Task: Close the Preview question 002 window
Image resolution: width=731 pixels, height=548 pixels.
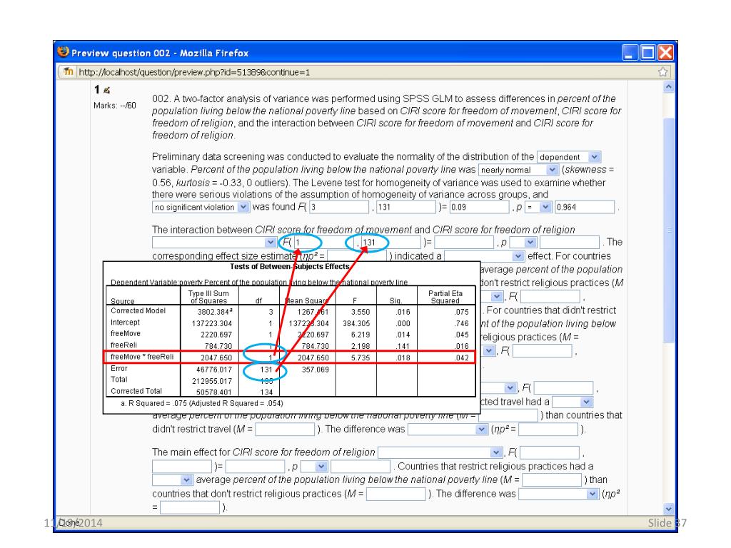Action: 665,53
